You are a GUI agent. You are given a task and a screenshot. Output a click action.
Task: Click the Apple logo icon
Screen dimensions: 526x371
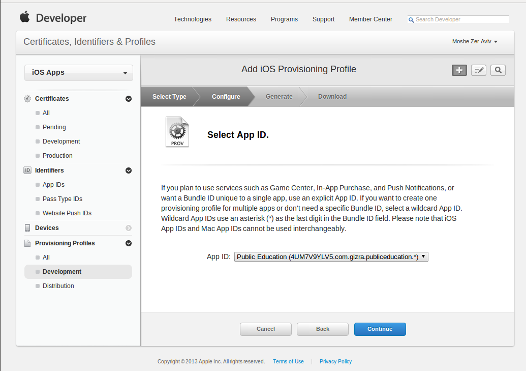click(25, 17)
